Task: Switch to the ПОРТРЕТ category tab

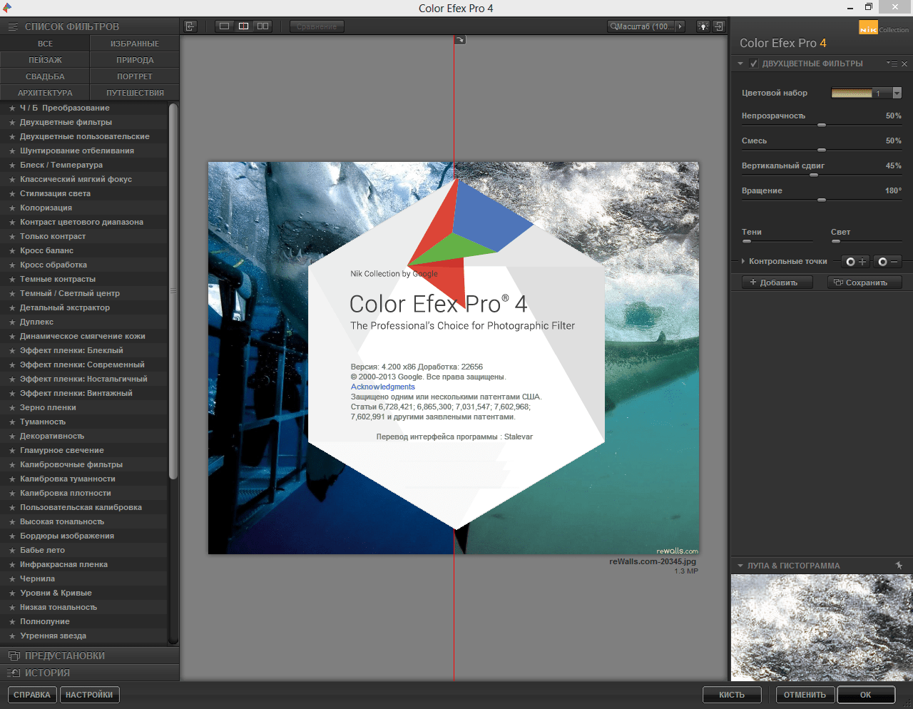Action: tap(135, 76)
